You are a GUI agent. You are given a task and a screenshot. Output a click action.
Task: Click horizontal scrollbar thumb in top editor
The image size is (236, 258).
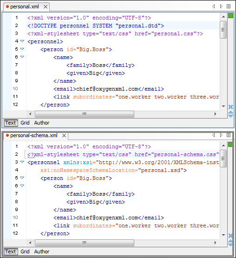tap(85, 114)
